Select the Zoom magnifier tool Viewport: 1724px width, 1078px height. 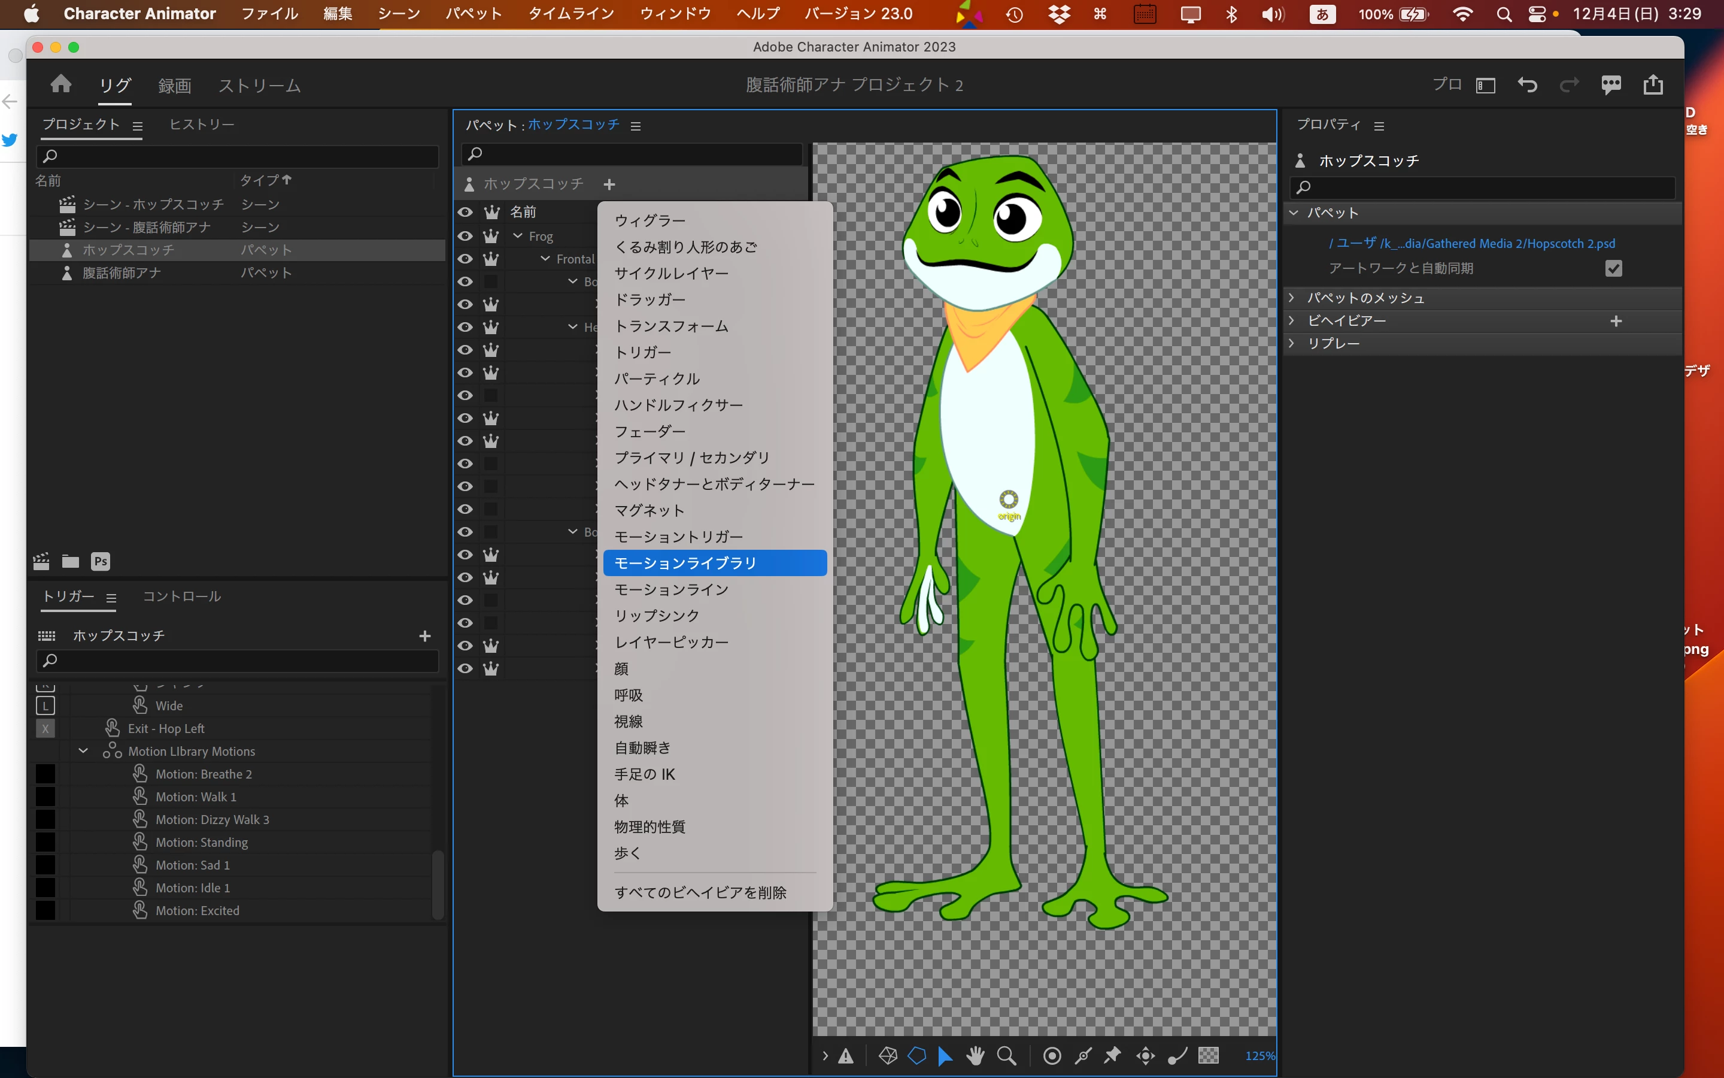pos(1006,1055)
